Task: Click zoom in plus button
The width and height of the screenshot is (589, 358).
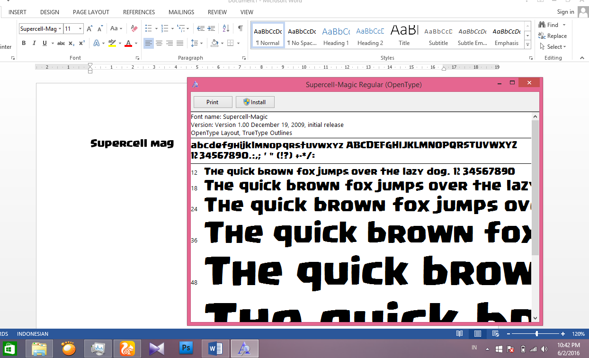Action: tap(562, 334)
